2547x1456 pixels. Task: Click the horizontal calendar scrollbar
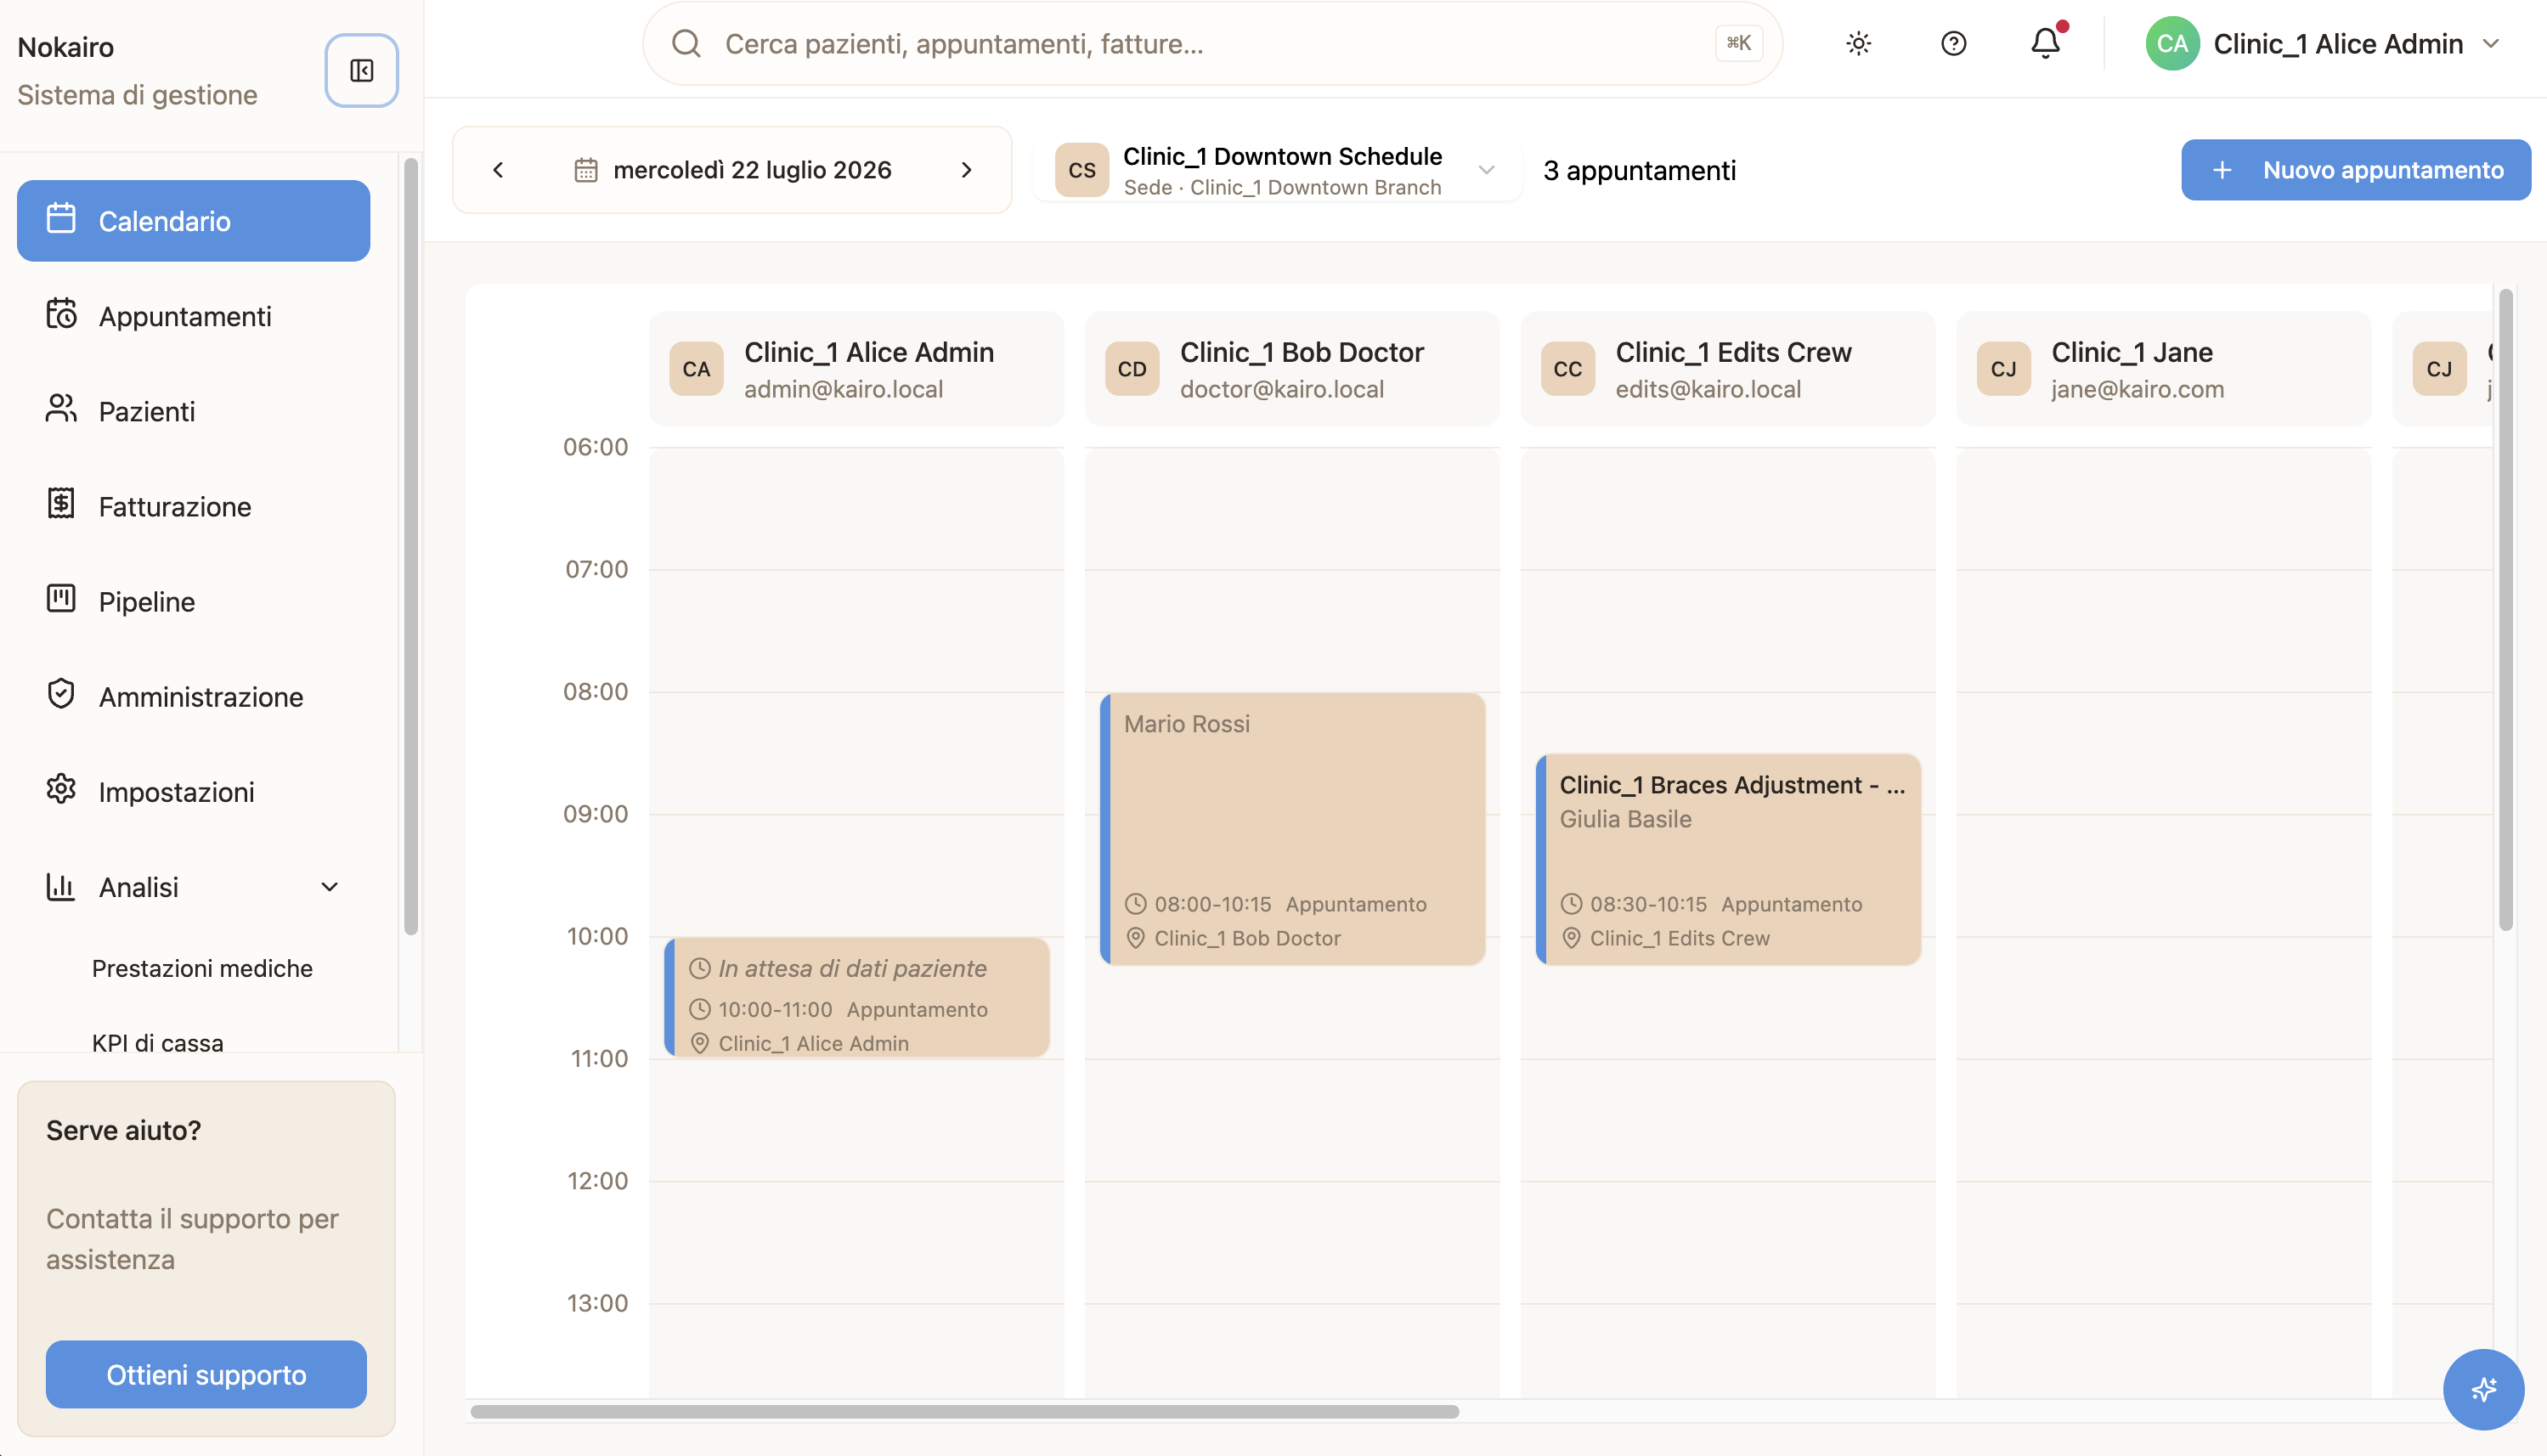tap(964, 1412)
